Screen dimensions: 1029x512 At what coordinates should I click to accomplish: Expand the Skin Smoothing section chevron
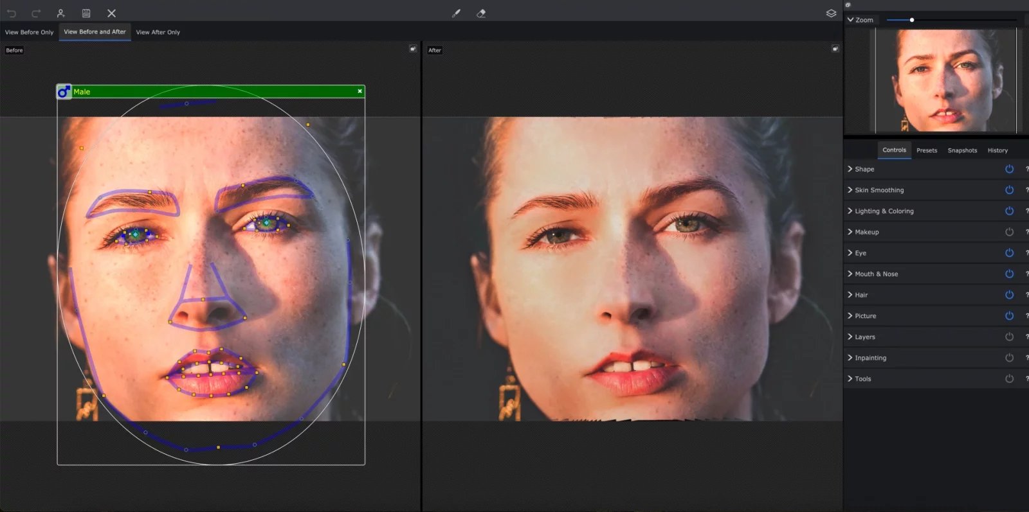(x=850, y=190)
